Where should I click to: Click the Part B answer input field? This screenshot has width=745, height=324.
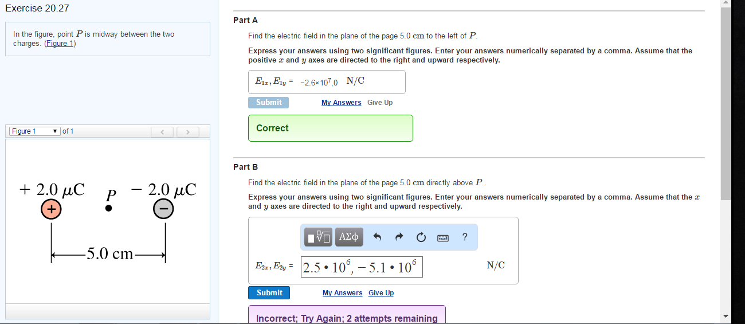[x=362, y=267]
